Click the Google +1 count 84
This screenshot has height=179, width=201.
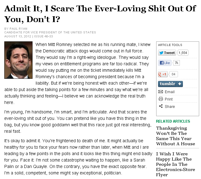click(173, 74)
